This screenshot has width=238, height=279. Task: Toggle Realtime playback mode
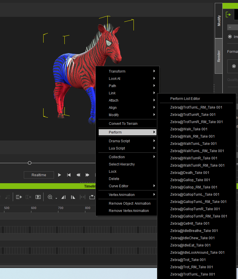[x=39, y=175]
